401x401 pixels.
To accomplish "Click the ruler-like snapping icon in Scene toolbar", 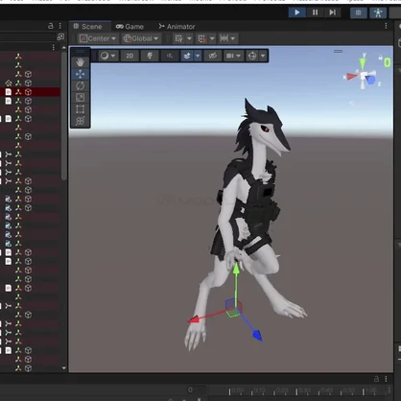I will [x=224, y=38].
